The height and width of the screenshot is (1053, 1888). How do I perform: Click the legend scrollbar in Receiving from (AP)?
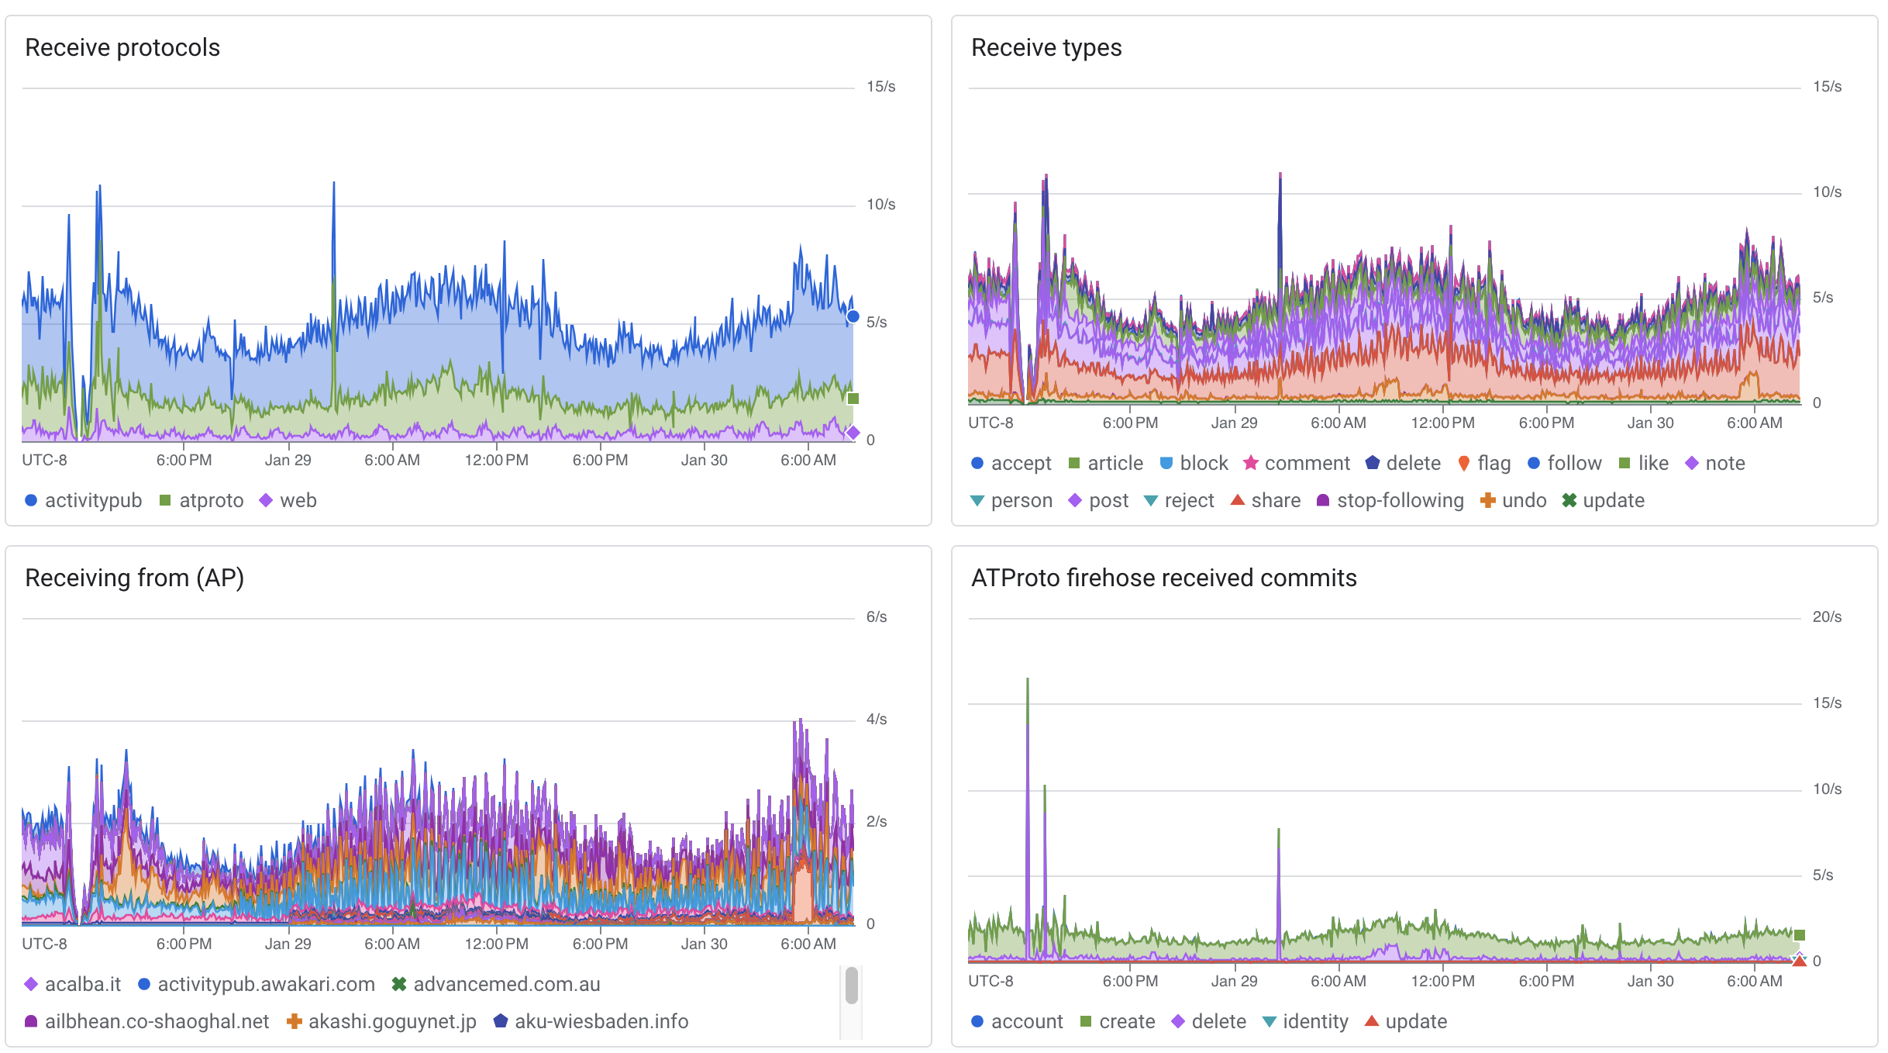pyautogui.click(x=851, y=986)
